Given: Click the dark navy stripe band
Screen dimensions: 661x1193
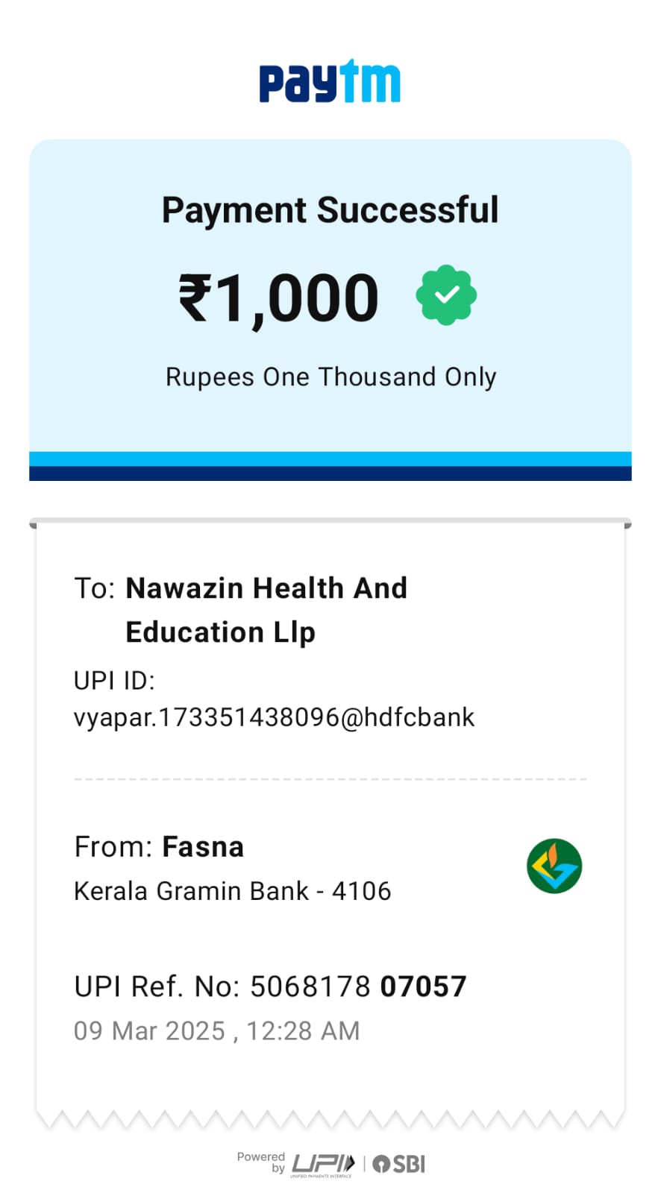Looking at the screenshot, I should [330, 473].
